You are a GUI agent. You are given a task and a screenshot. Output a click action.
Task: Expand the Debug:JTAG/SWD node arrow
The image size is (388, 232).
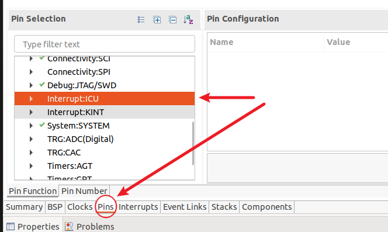(31, 85)
